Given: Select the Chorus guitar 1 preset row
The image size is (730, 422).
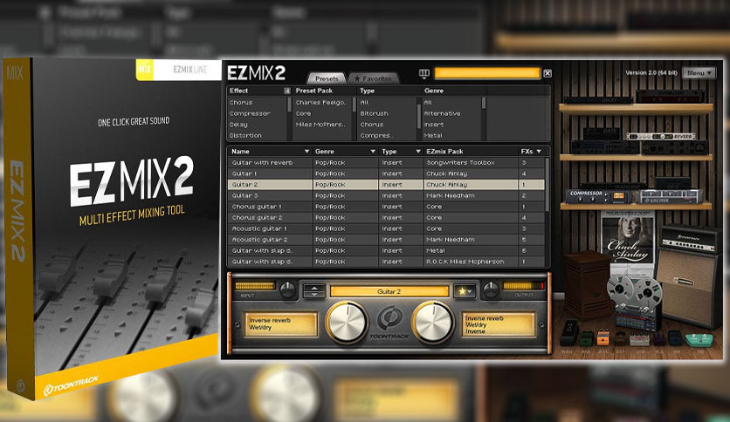Looking at the screenshot, I should click(x=386, y=207).
